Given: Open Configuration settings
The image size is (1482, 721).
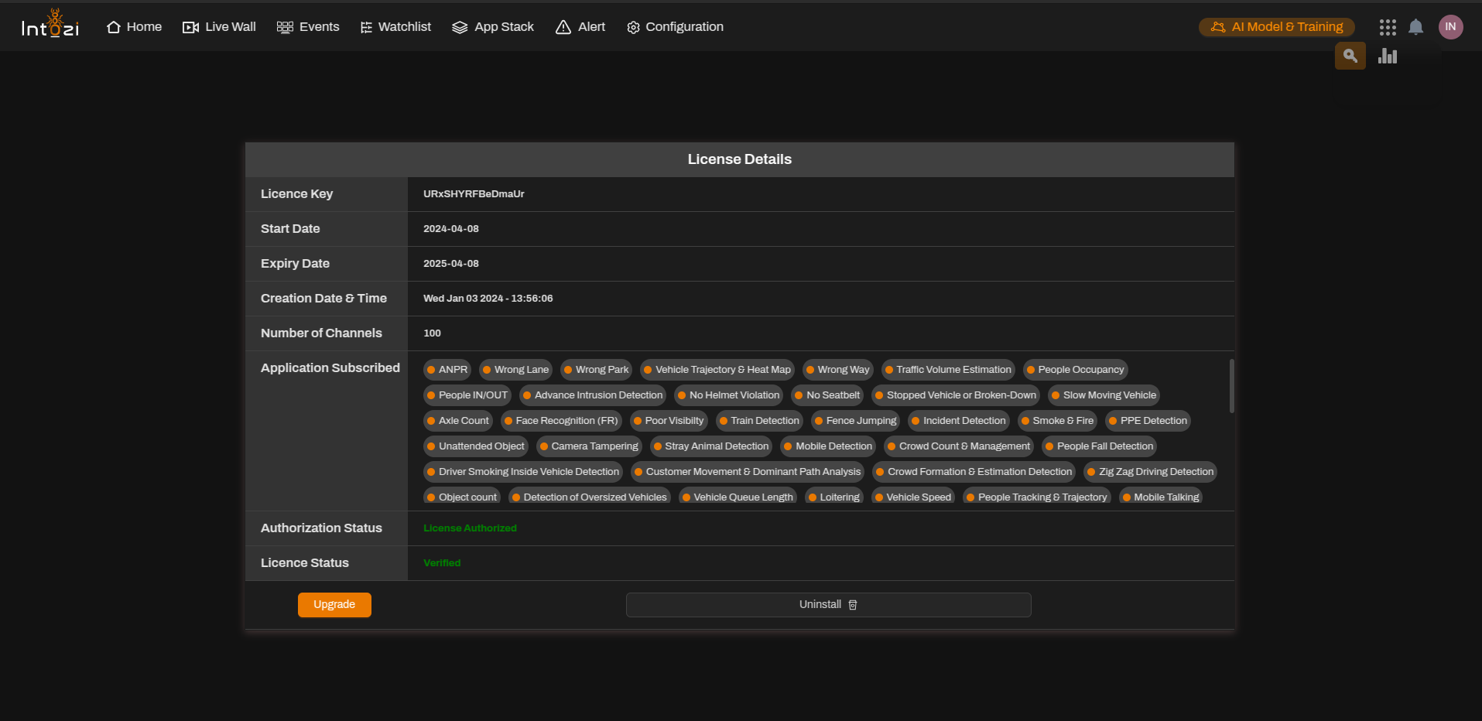Looking at the screenshot, I should (675, 27).
